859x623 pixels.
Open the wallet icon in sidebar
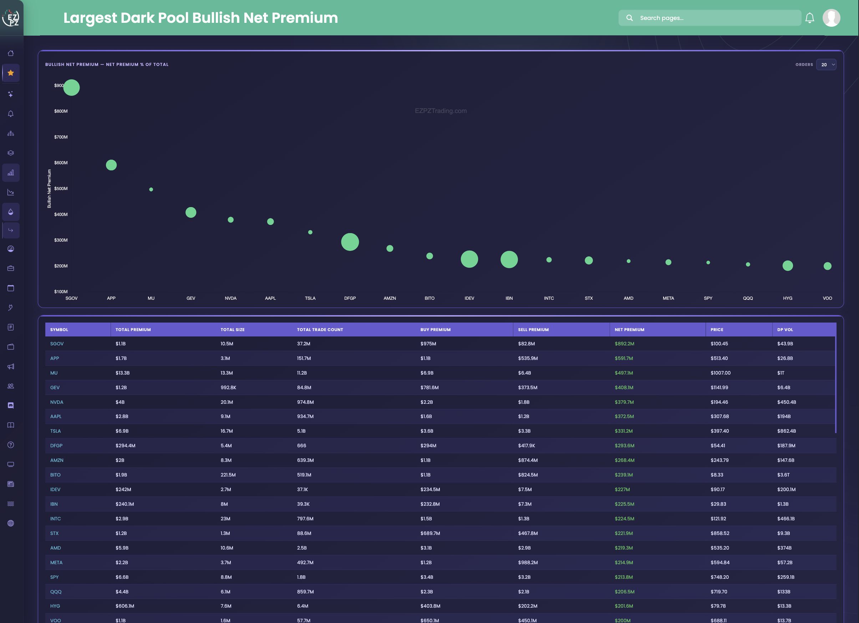tap(11, 347)
